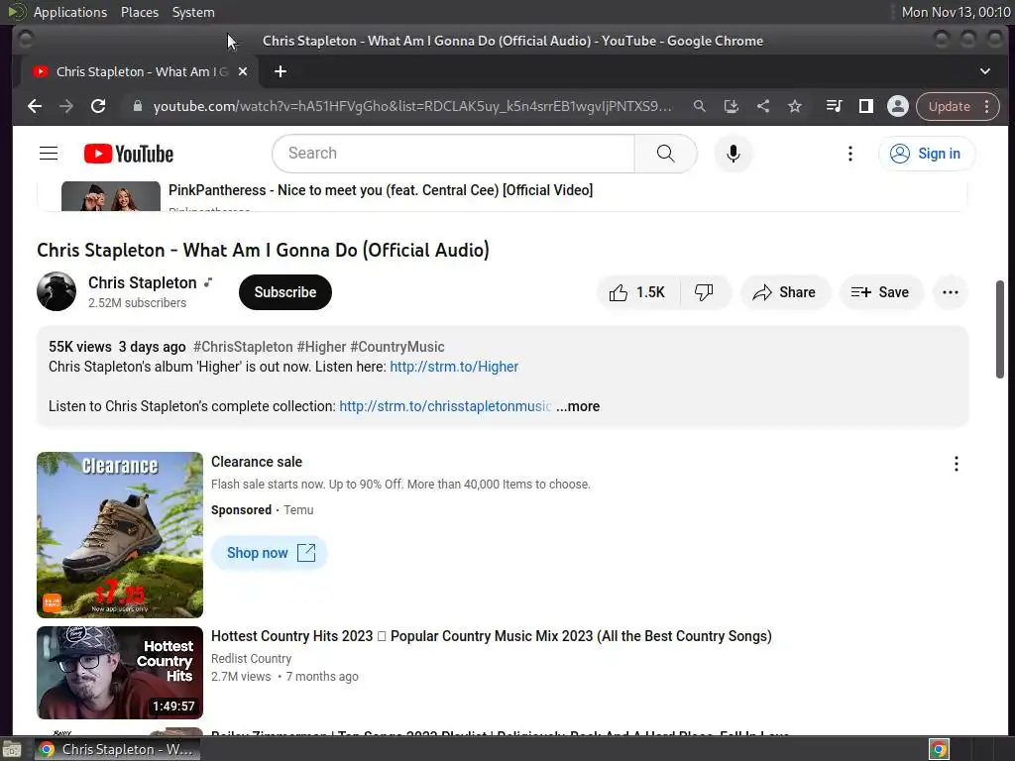Click the browser forward arrow

coord(66,106)
